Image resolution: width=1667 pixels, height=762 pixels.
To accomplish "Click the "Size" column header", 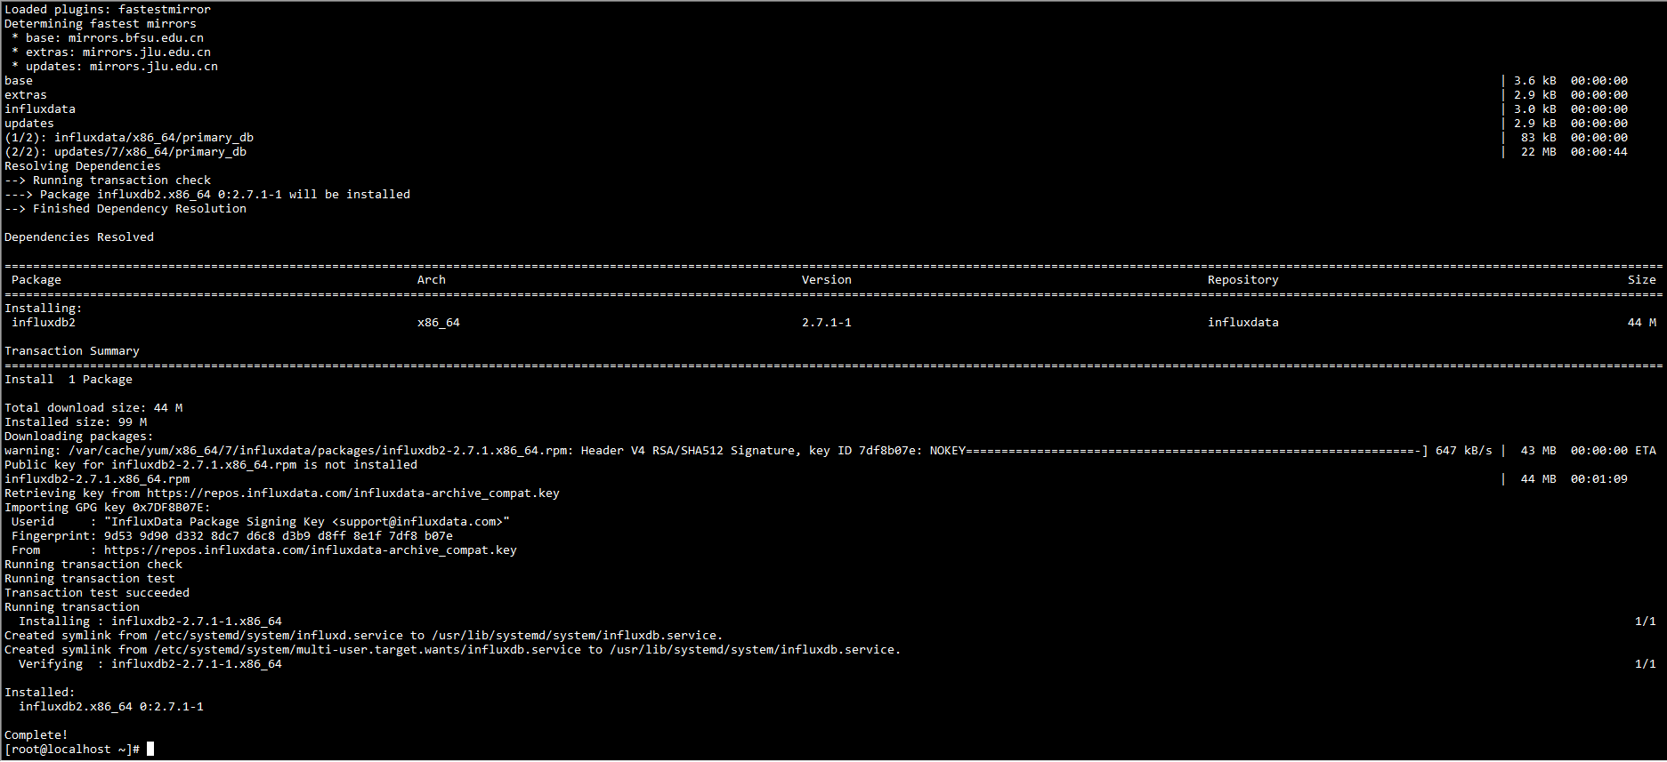I will pos(1642,280).
